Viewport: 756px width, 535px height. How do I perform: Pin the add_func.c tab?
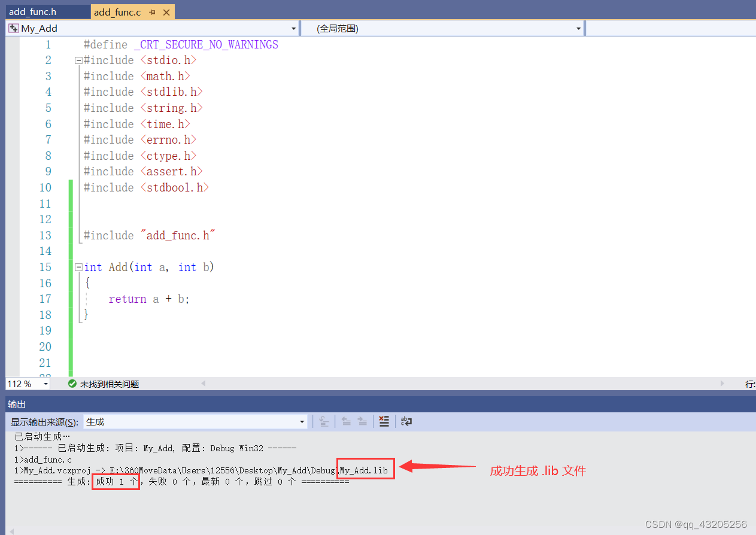(153, 12)
